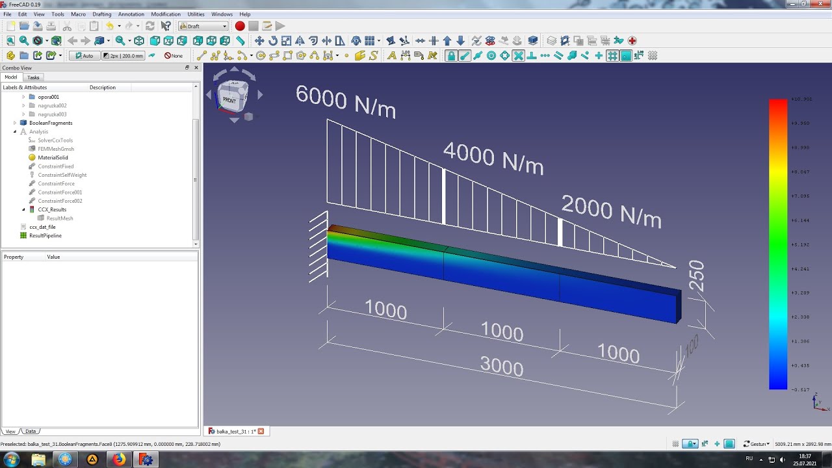Click the What's This help cursor icon
Screen dimensions: 832x468
coord(166,26)
